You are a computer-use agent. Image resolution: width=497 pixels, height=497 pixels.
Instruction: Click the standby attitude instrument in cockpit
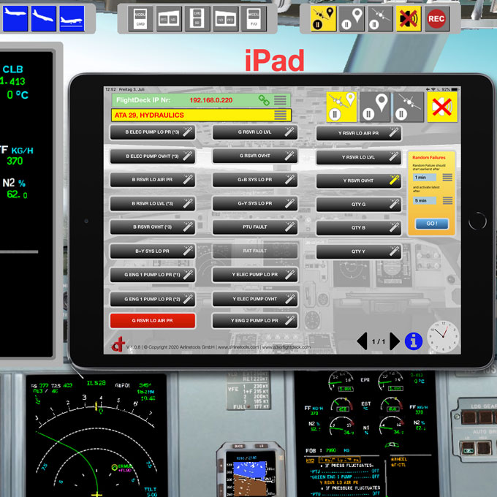click(251, 471)
